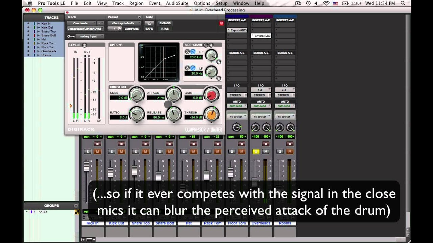Select the HF band-pass filter shape
Image resolution: width=433 pixels, height=243 pixels.
coord(187,52)
